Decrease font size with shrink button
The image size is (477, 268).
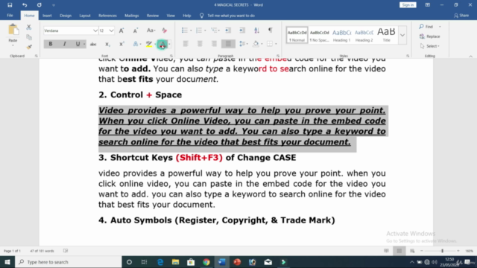[136, 31]
